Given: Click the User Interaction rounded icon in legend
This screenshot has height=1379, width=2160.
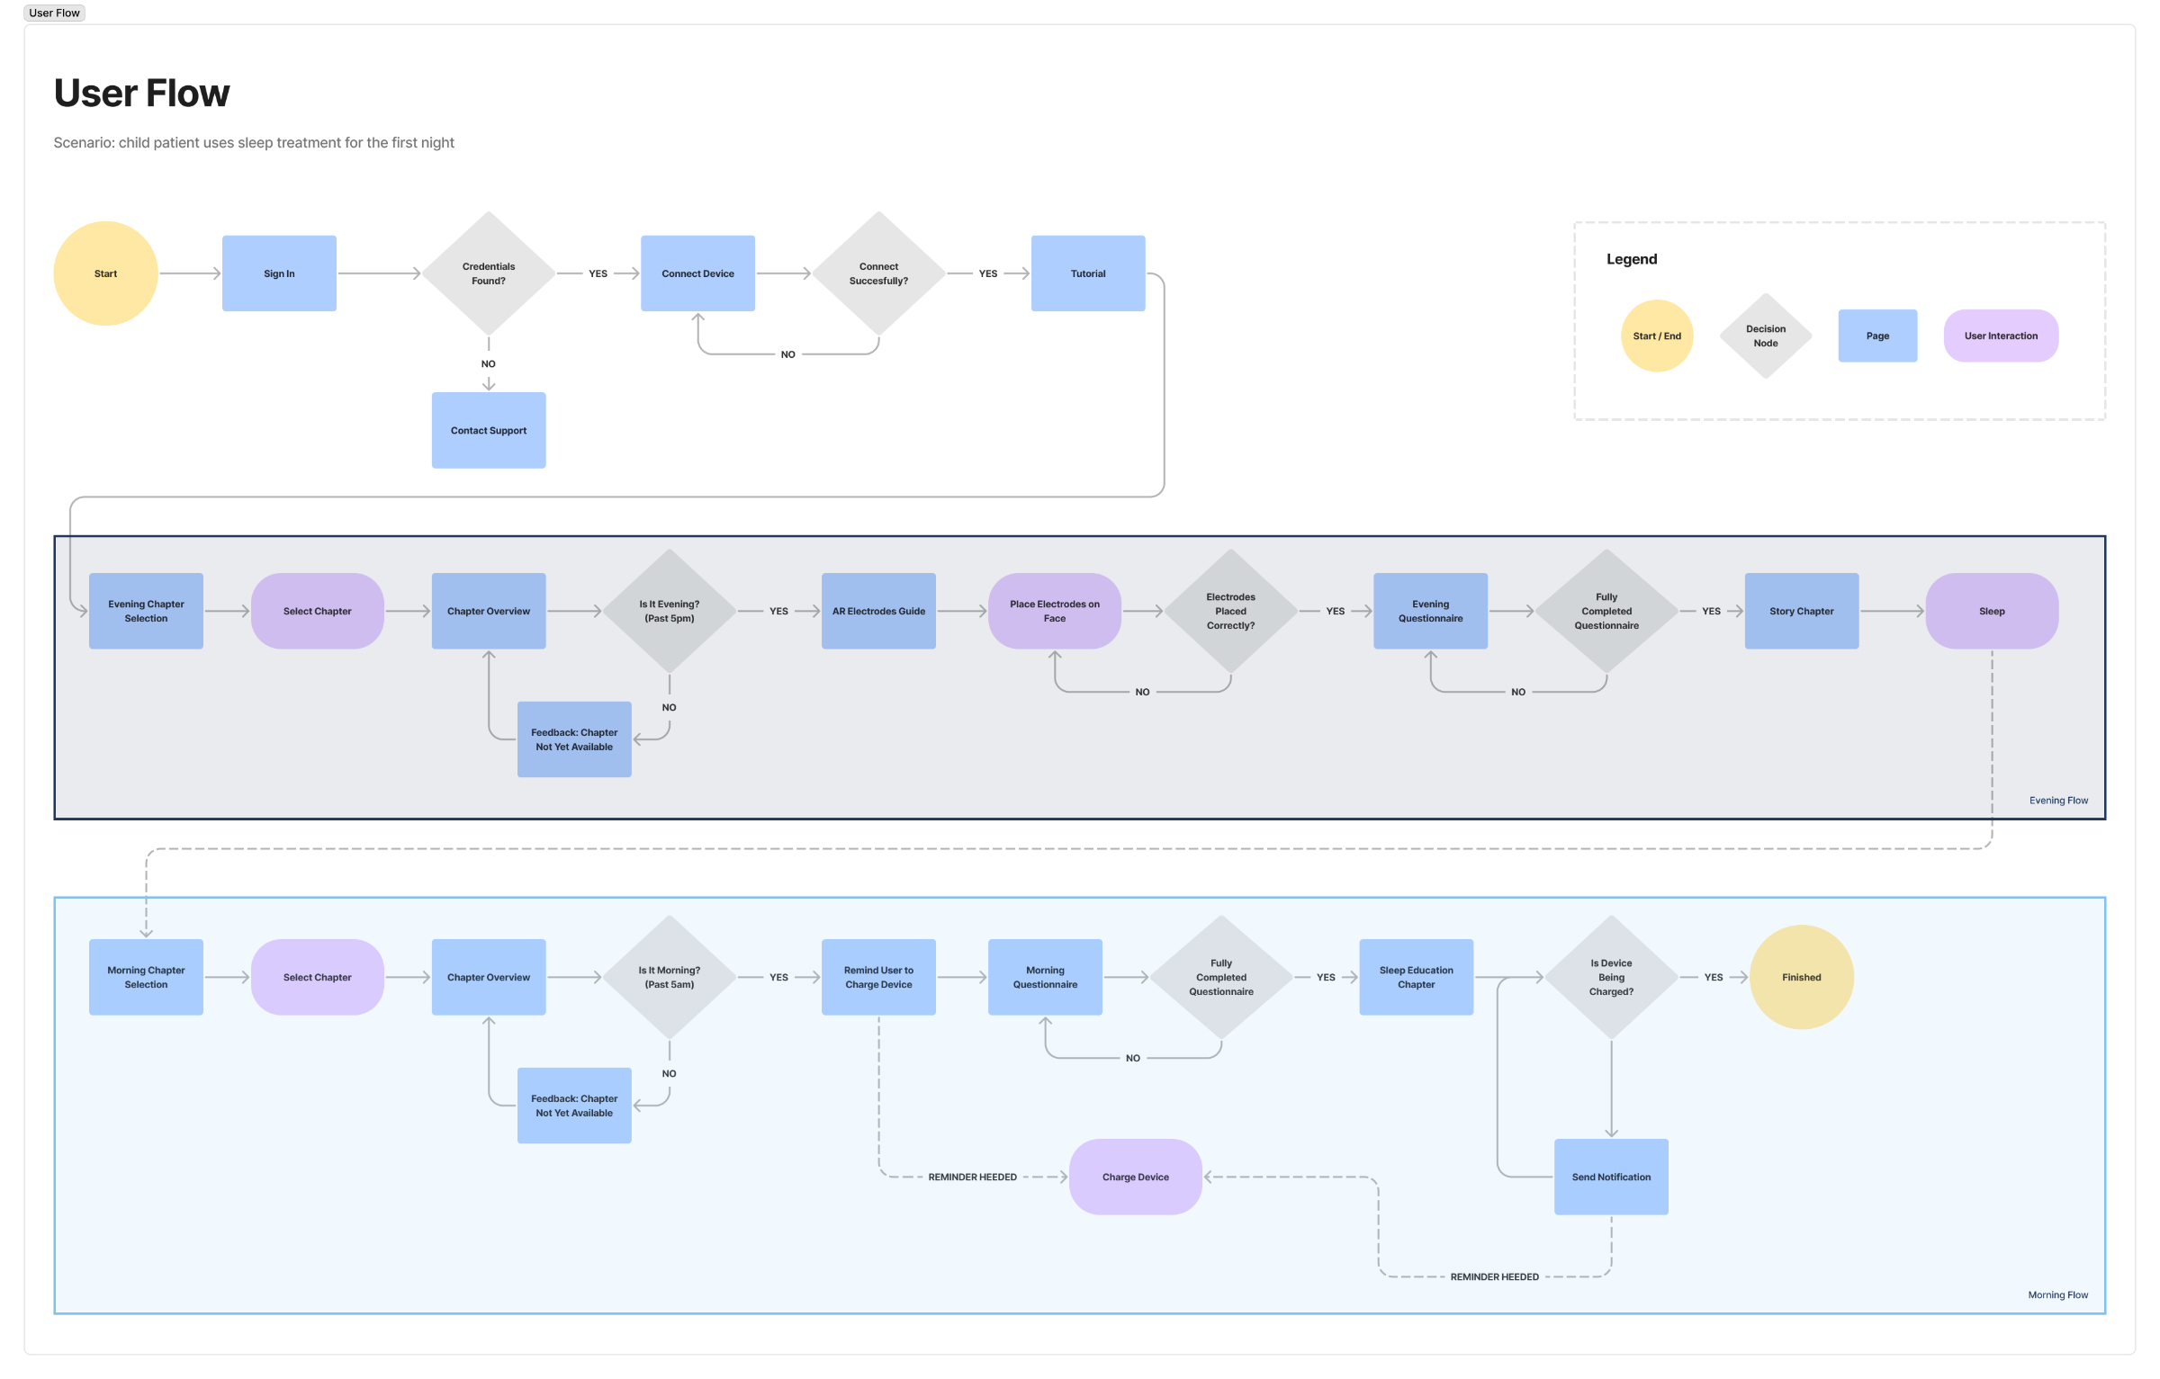Looking at the screenshot, I should pos(2000,336).
